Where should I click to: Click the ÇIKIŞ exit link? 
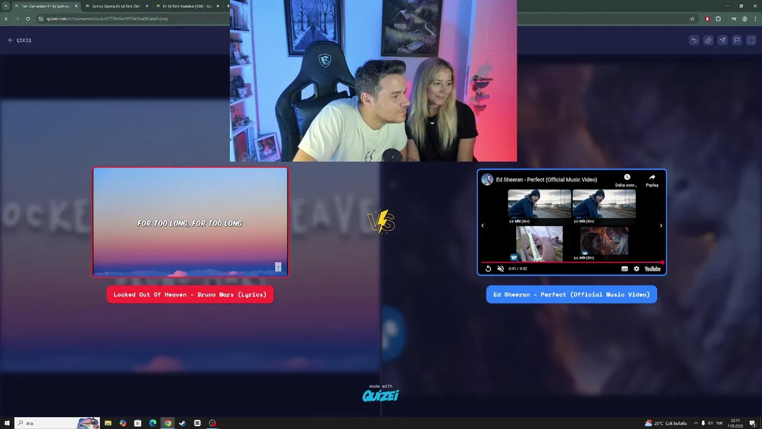pyautogui.click(x=20, y=41)
